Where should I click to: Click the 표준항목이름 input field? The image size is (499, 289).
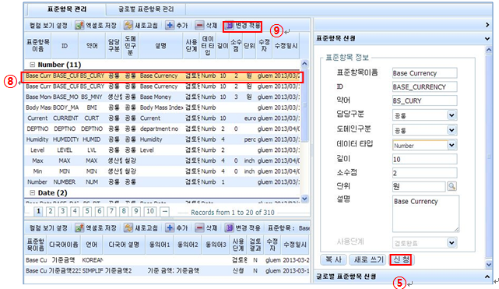click(x=424, y=73)
